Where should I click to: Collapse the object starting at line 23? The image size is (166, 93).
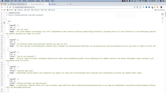pos(4,50)
